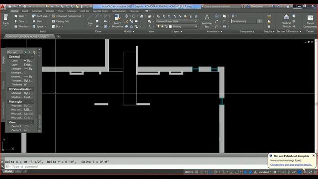Screen dimensions: 318x179
Task: Toggle polar tracking in status bar
Action: click(x=215, y=172)
